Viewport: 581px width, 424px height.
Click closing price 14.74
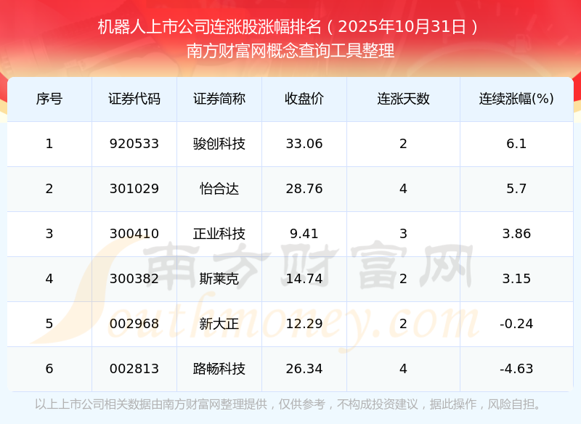[304, 279]
